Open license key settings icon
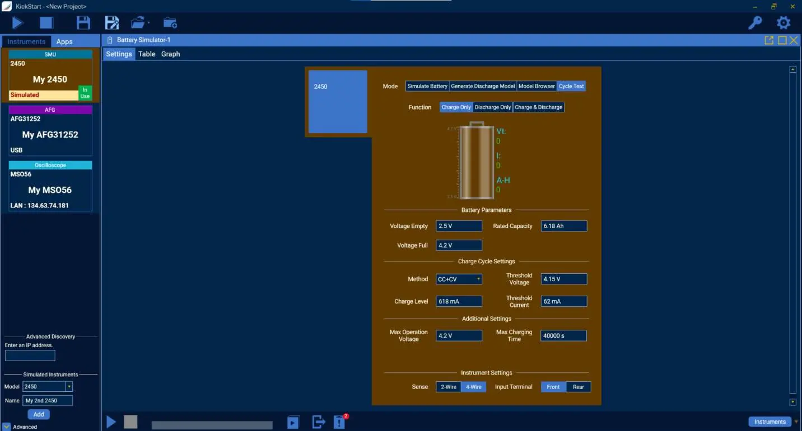This screenshot has height=431, width=802. pos(755,23)
